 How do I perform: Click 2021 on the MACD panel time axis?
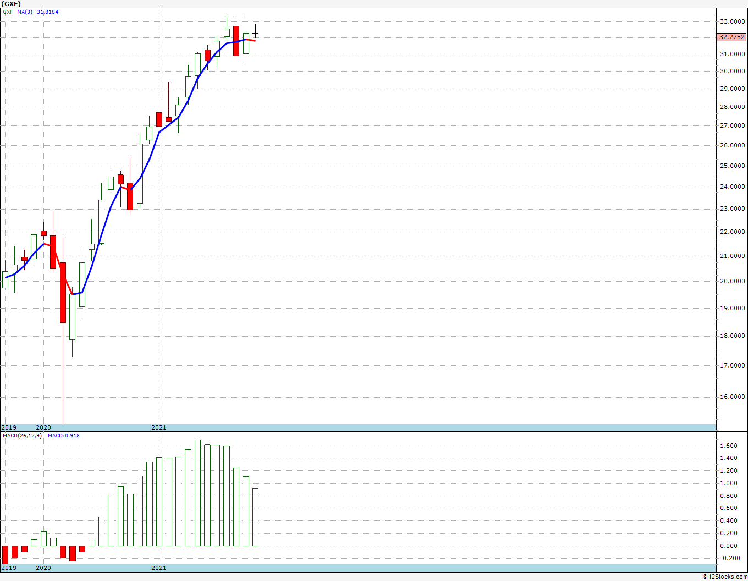click(x=159, y=568)
